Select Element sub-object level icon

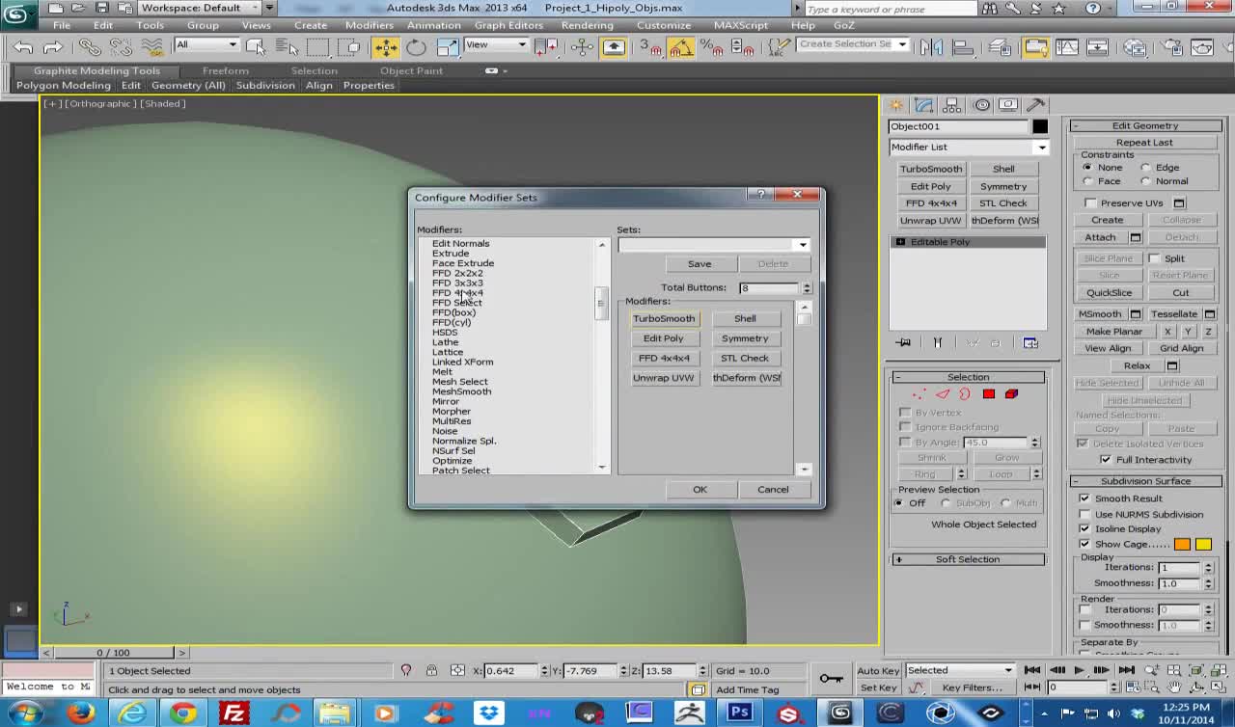1011,393
